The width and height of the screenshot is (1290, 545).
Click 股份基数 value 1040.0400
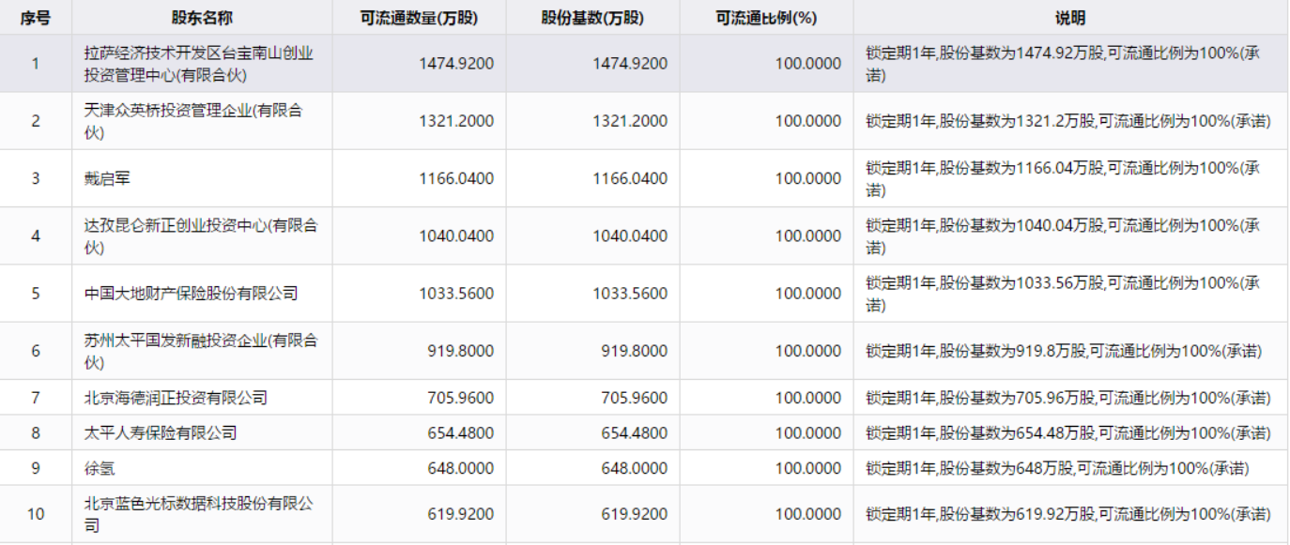click(x=630, y=235)
